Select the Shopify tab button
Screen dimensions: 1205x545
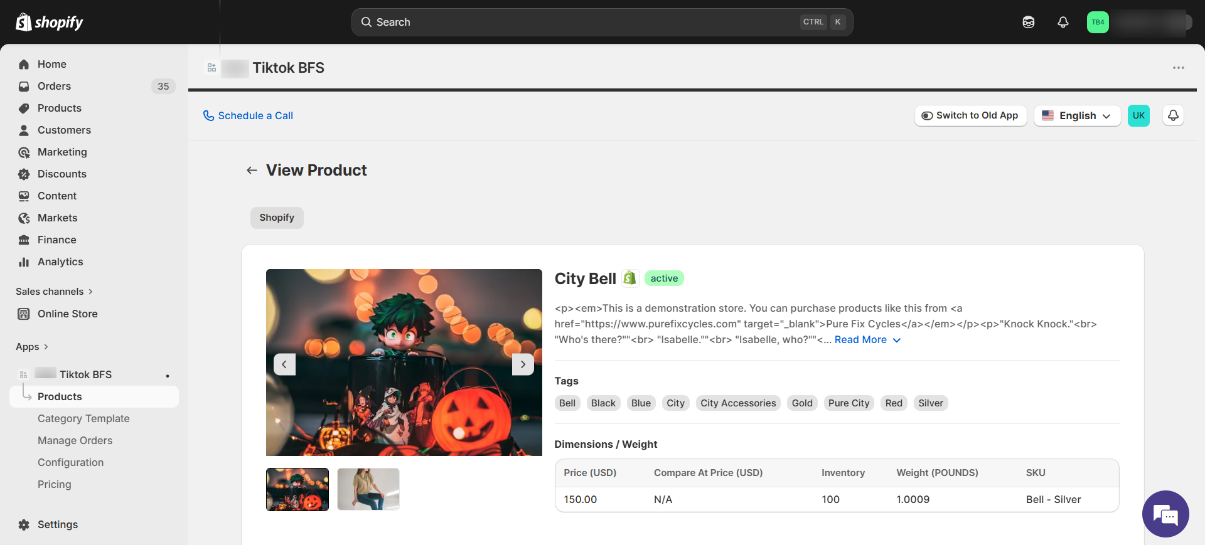pos(277,218)
